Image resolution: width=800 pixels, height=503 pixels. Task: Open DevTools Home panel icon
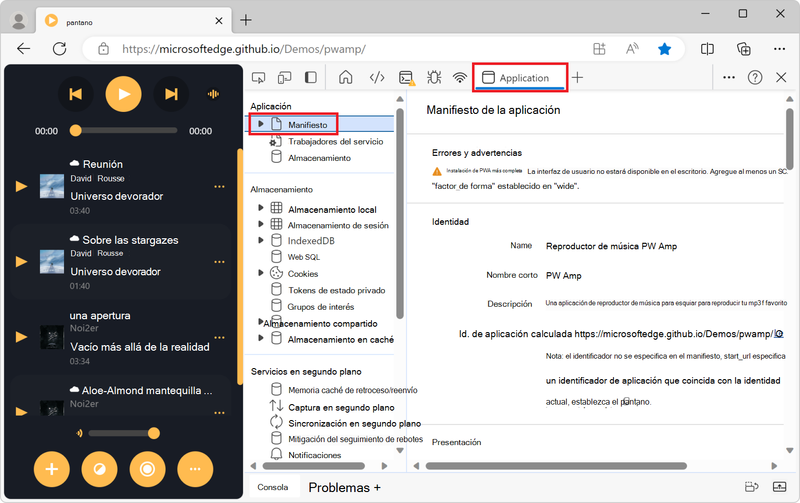(x=345, y=77)
